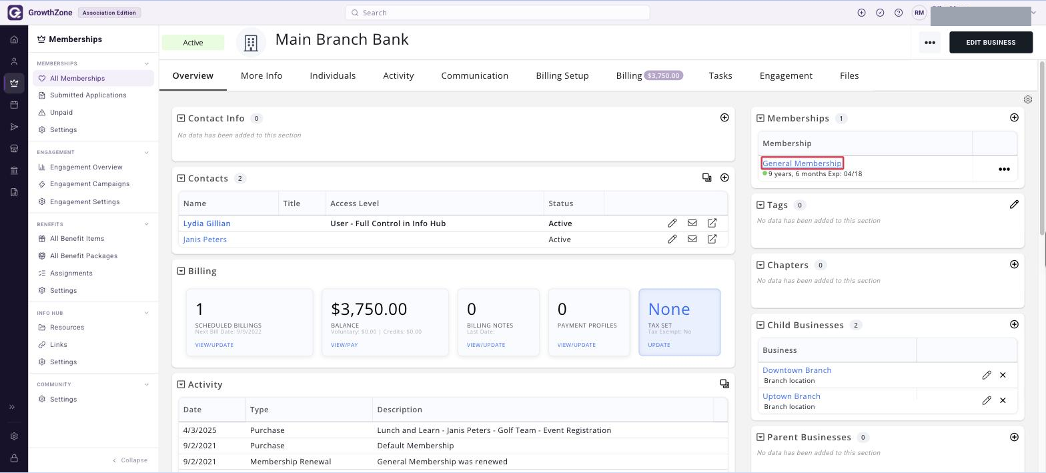Click View/Pay under Balance
The image size is (1046, 473).
tap(344, 345)
